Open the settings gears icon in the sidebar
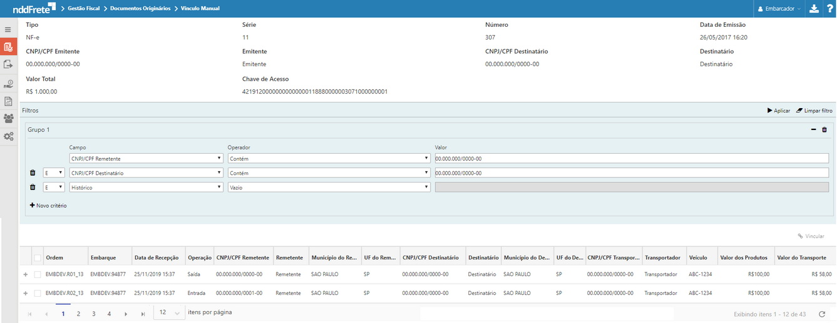 point(9,136)
